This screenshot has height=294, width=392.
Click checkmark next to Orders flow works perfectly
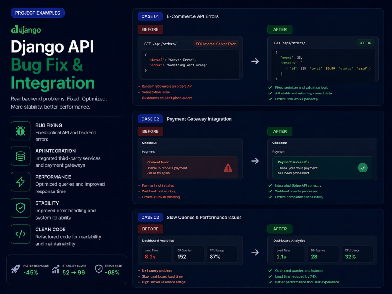click(x=270, y=99)
